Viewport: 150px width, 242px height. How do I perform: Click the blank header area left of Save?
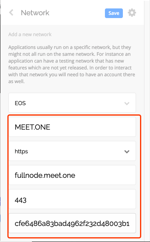(x=77, y=13)
